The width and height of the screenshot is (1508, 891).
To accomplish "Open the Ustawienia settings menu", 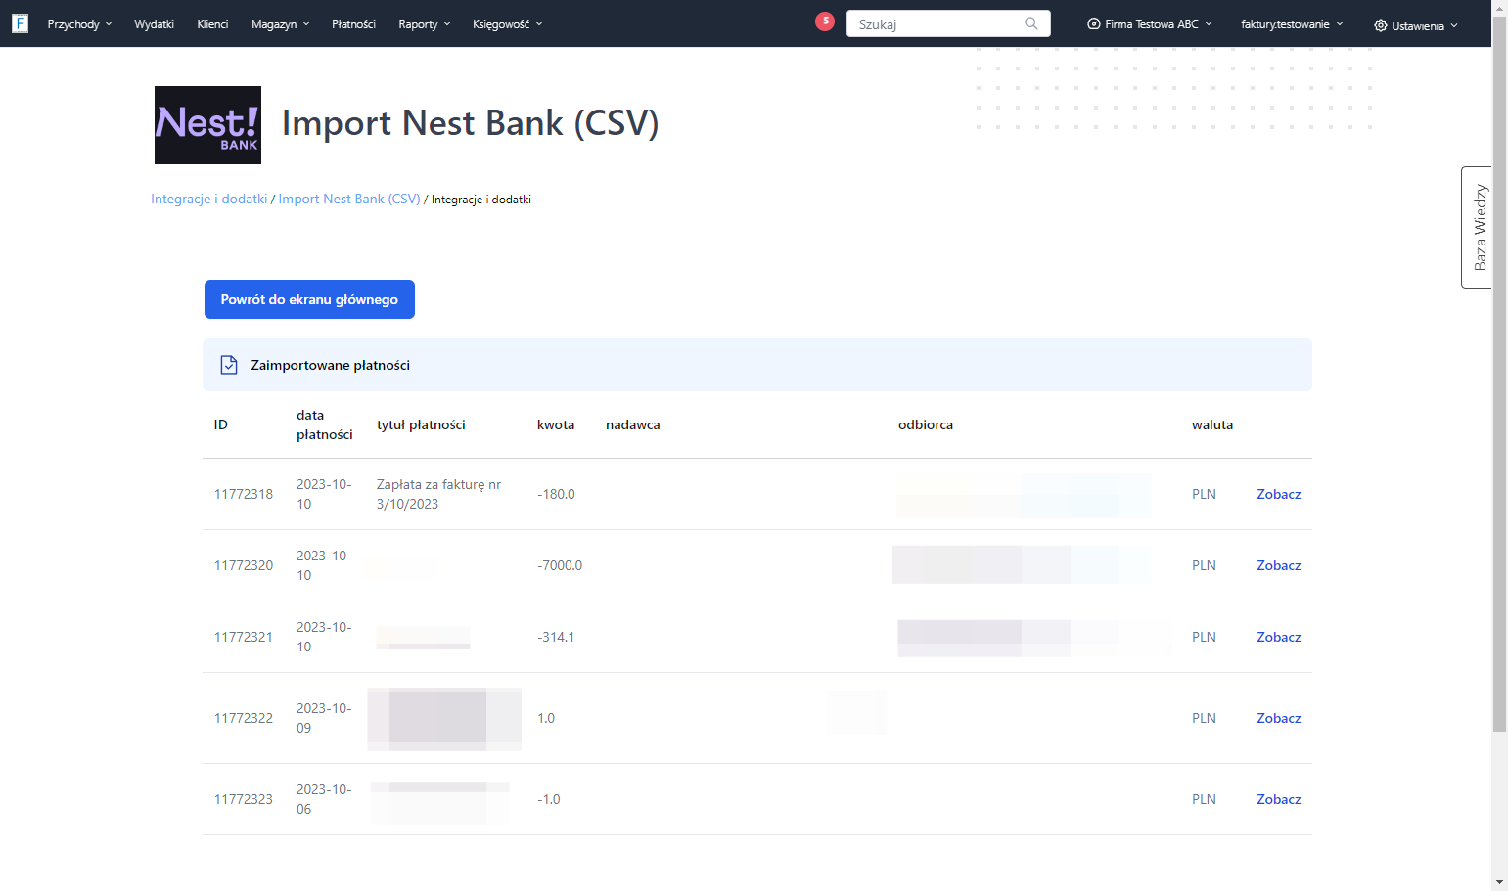I will 1416,25.
